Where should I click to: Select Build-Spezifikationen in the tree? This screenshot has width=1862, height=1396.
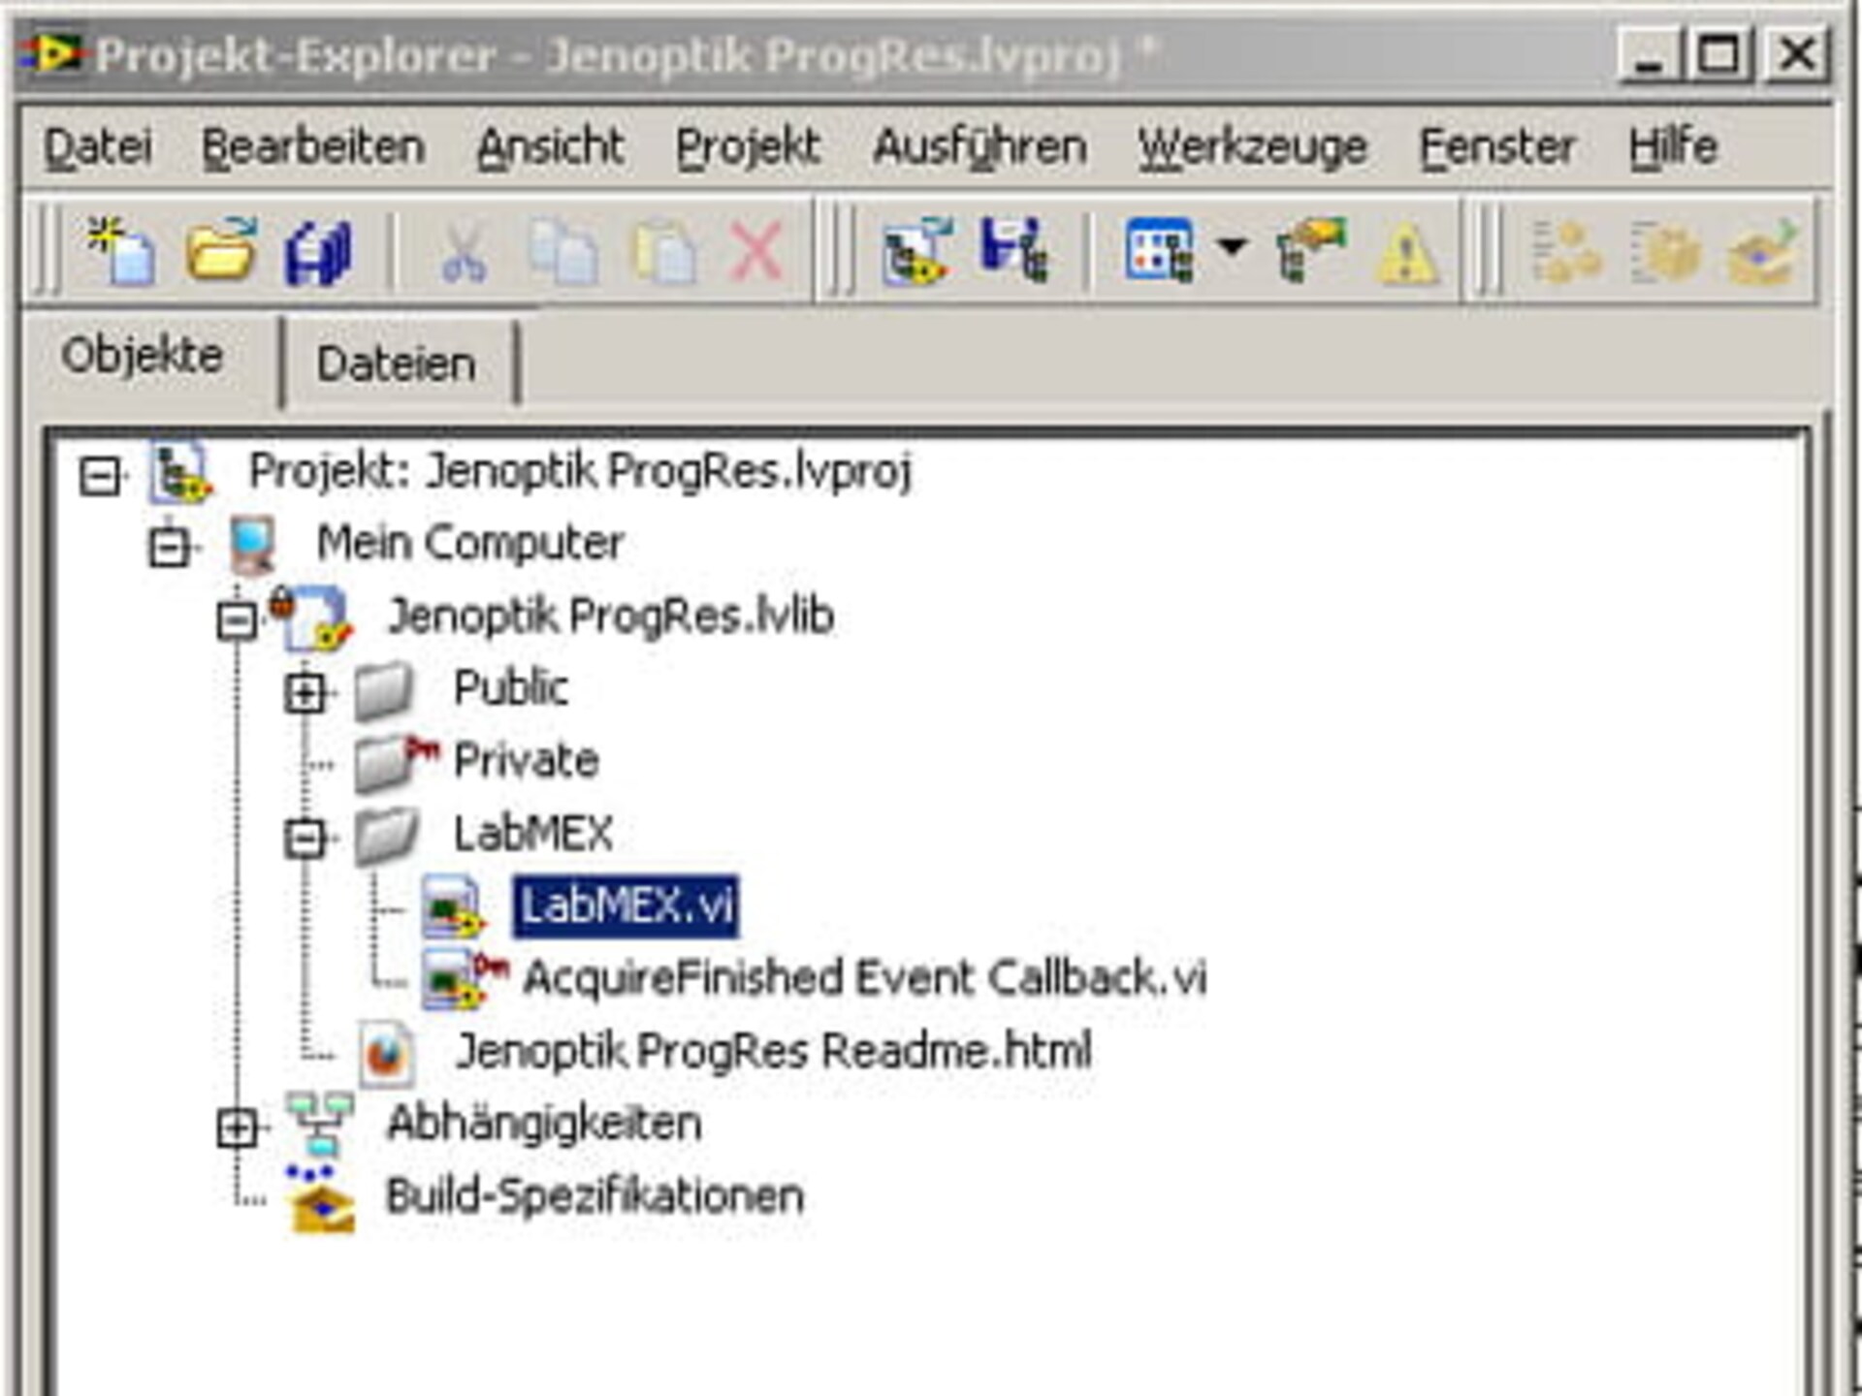tap(595, 1196)
